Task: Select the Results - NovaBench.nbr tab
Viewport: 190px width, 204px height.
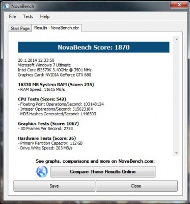Action: pyautogui.click(x=57, y=28)
